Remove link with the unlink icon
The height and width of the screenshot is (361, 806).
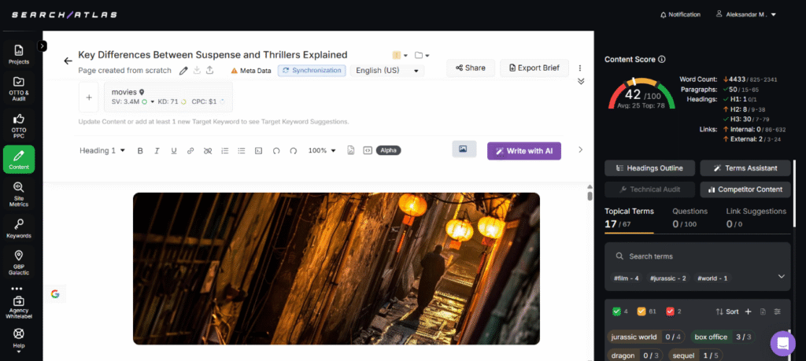pos(208,150)
